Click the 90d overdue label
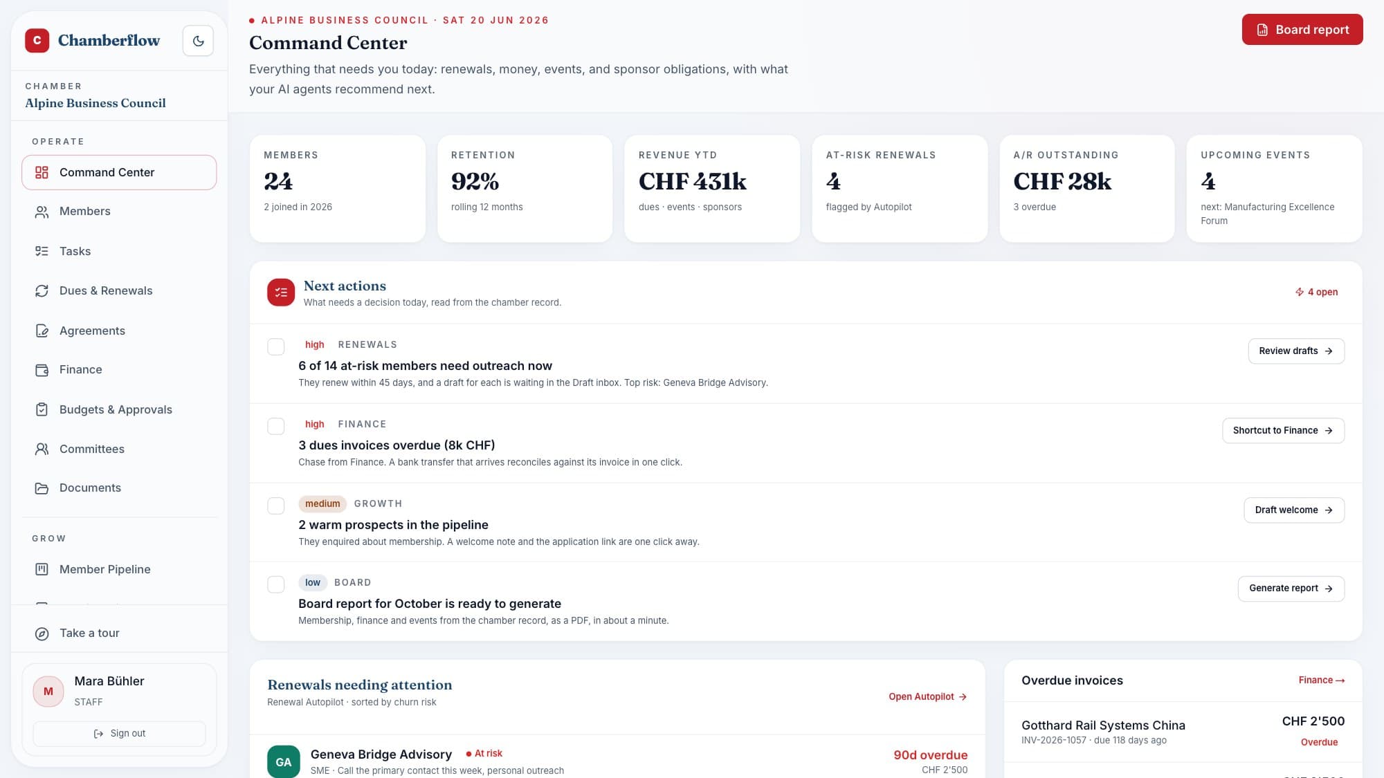The image size is (1384, 778). point(930,755)
